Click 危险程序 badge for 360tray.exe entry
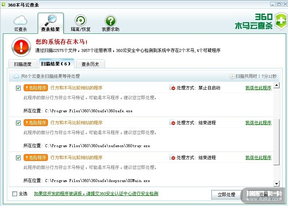288x206 pixels. pos(36,122)
